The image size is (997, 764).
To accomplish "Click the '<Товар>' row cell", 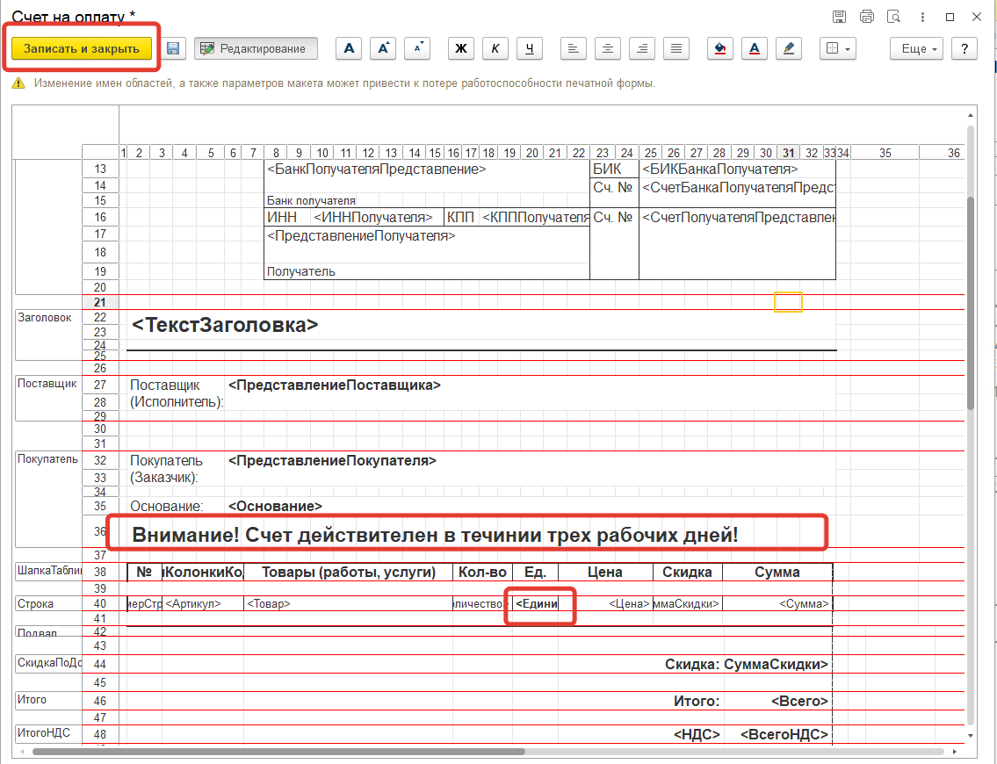I will point(349,604).
